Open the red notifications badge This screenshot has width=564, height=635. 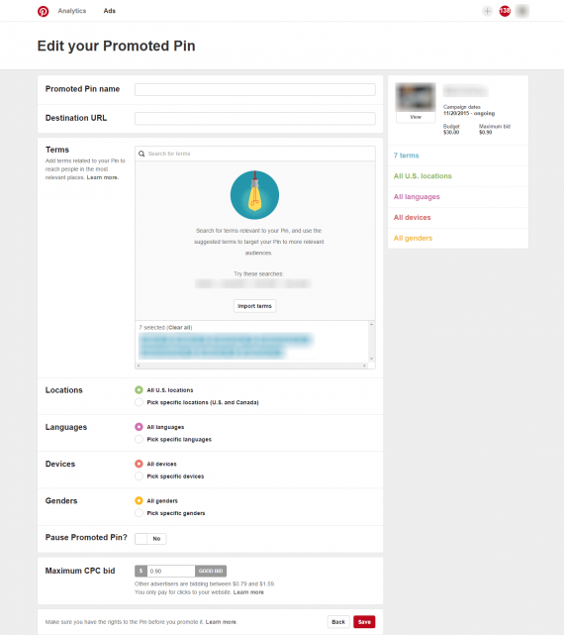coord(505,11)
